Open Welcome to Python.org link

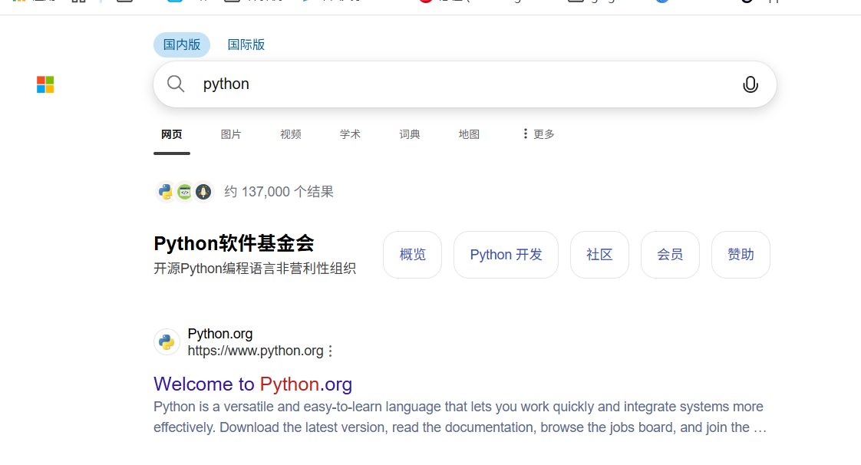[x=252, y=384]
